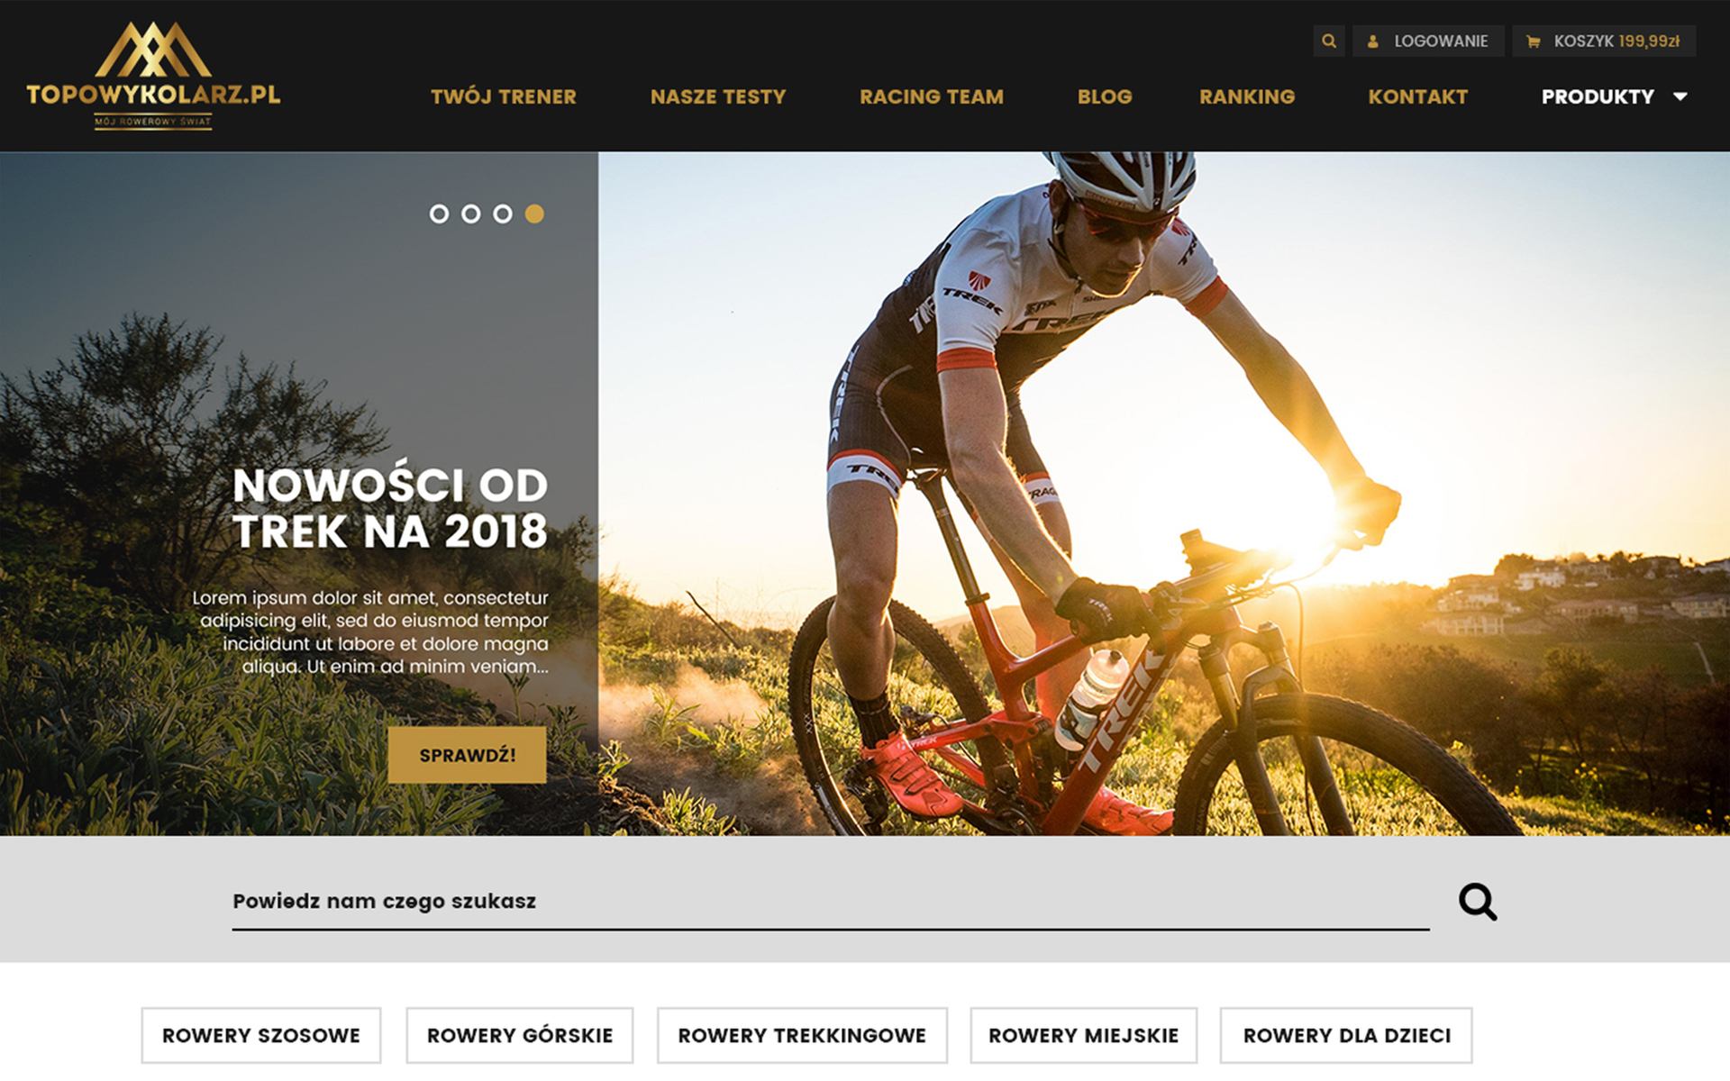Expand the PRODUKTY dropdown arrow
This screenshot has height=1081, width=1730.
tap(1680, 97)
